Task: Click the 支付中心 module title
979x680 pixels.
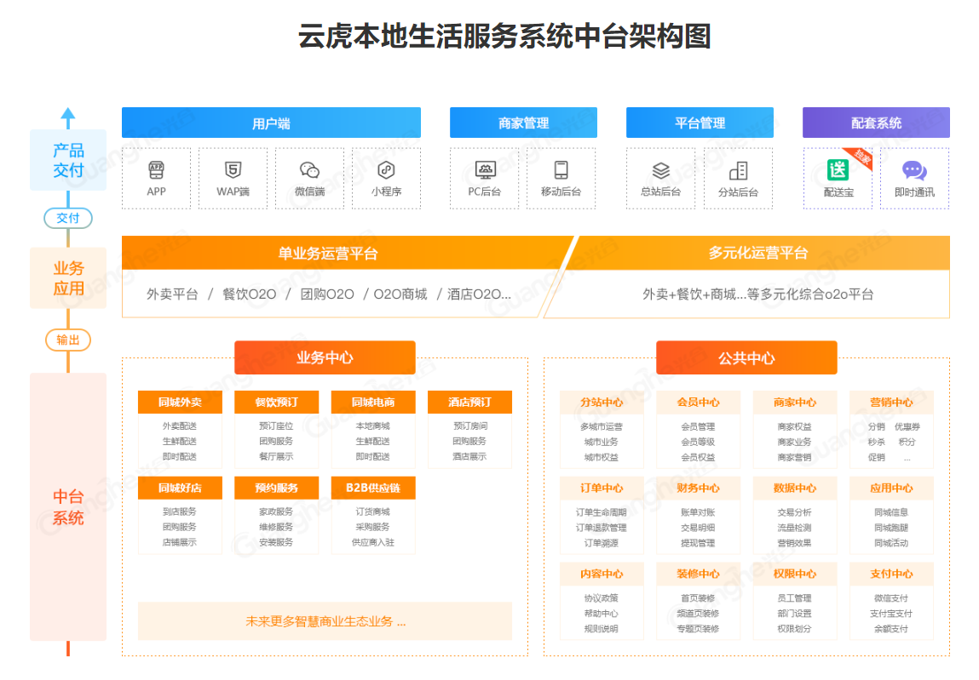Action: point(891,574)
